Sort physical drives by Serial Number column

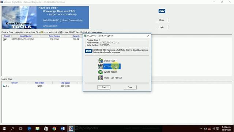tap(54, 36)
